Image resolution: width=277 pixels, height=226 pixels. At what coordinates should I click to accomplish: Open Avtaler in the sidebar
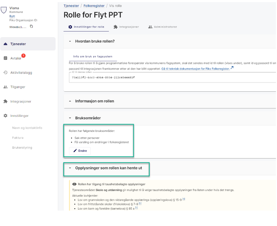click(x=15, y=58)
